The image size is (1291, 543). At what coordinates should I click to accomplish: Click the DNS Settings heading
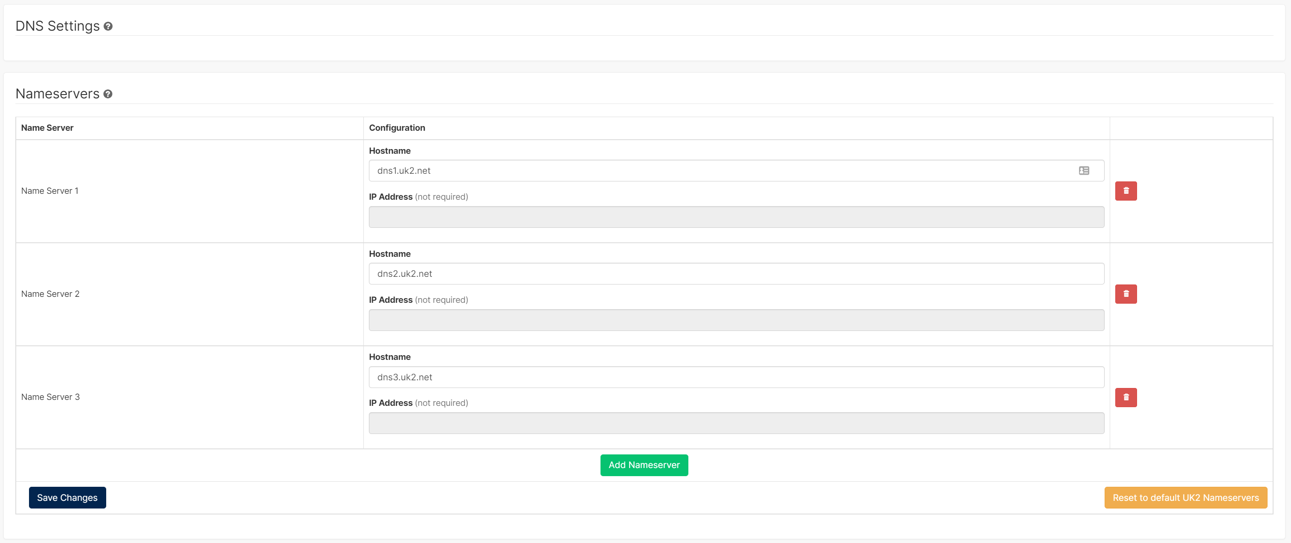click(57, 26)
